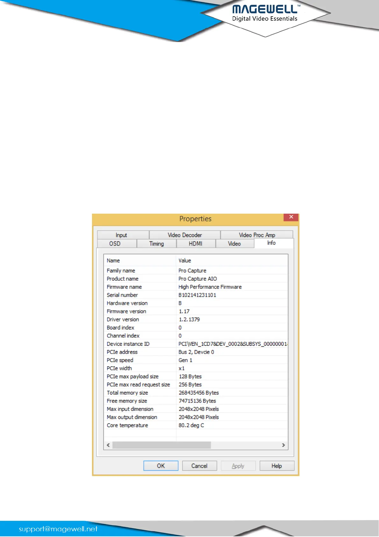The height and width of the screenshot is (537, 379).
Task: Select the Max input dimension row
Action: click(x=196, y=409)
